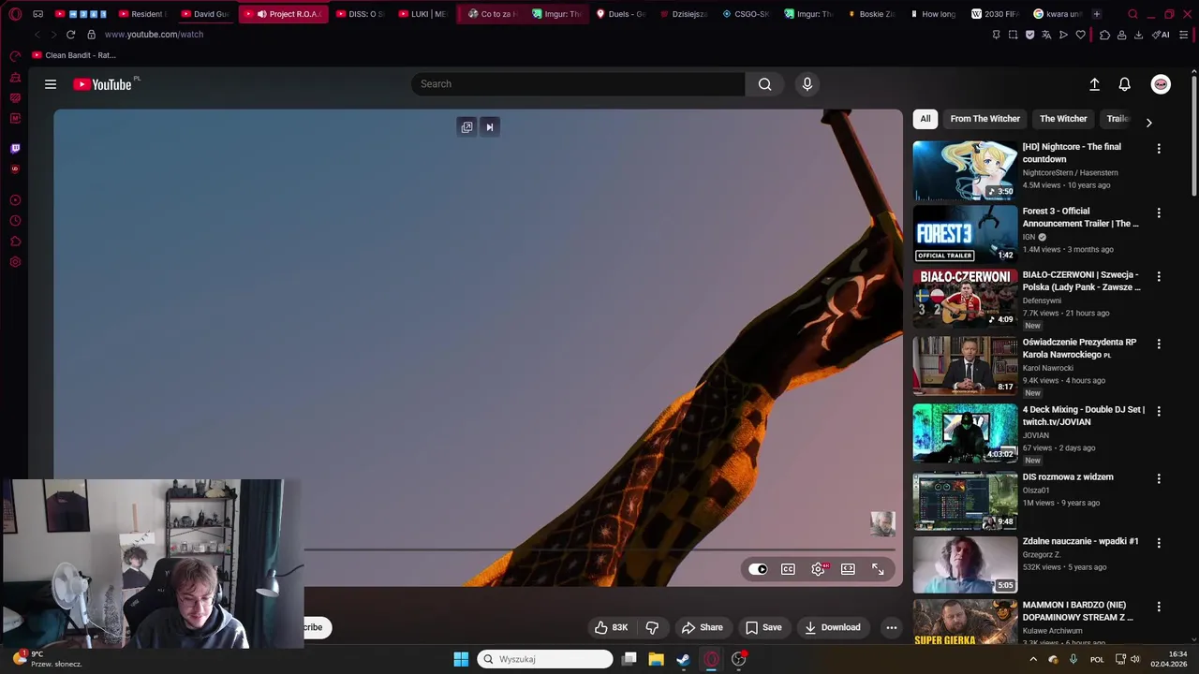The width and height of the screenshot is (1199, 674).
Task: Share the video
Action: 703,627
